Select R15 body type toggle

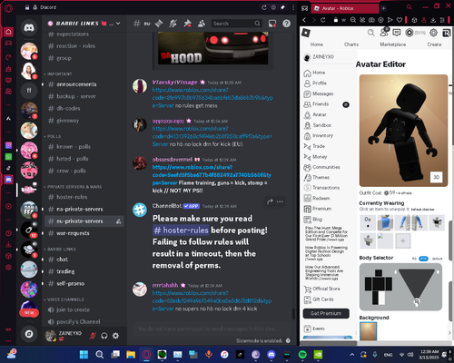(x=423, y=259)
